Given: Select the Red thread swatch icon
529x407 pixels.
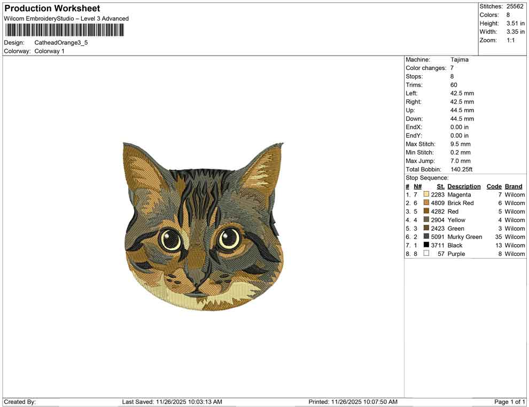Looking at the screenshot, I should (x=425, y=212).
